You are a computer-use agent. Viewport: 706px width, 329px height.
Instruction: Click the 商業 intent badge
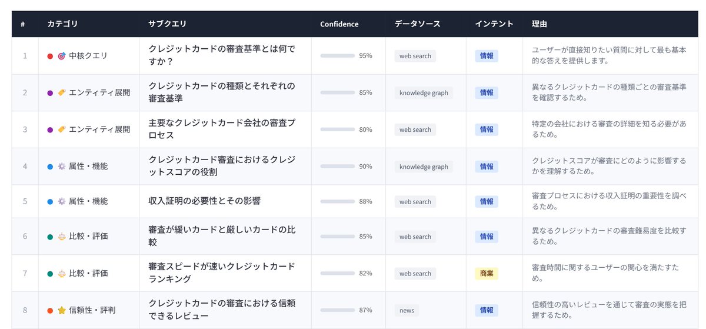point(487,274)
